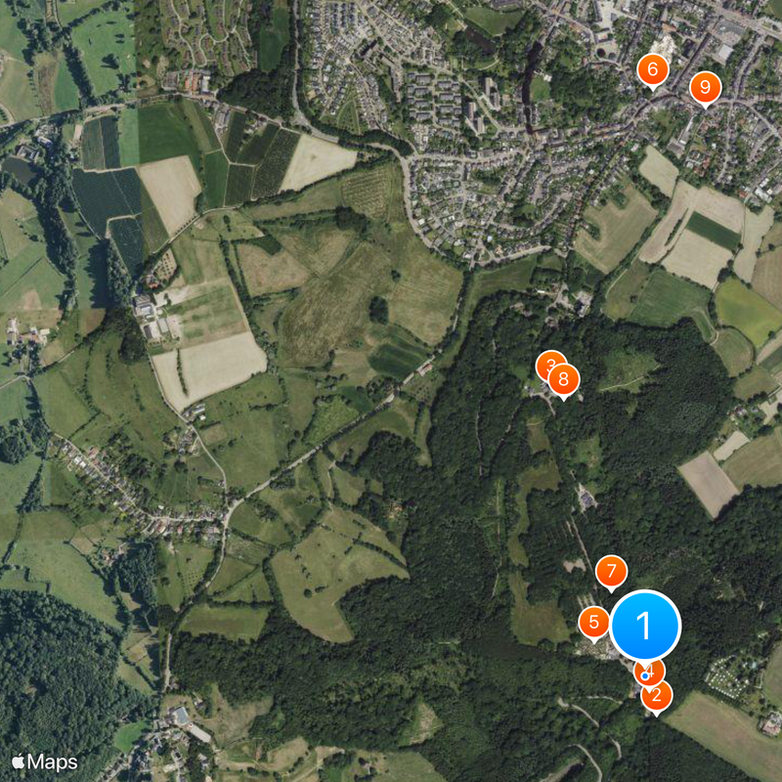
Task: Click the small building in the forest clearing
Action: [587, 499]
